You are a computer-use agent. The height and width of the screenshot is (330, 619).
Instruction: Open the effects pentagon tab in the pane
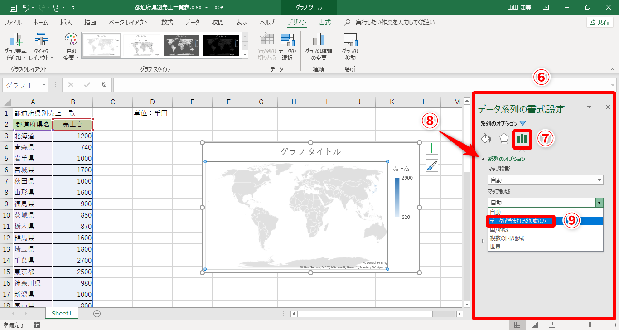click(503, 139)
